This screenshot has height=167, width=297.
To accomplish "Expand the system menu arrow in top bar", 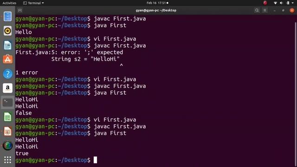I will pos(293,3).
